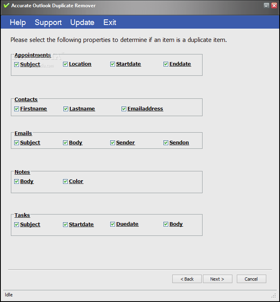Viewport: 280px width, 302px height.
Task: Click Exit in the menu bar
Action: pyautogui.click(x=110, y=23)
